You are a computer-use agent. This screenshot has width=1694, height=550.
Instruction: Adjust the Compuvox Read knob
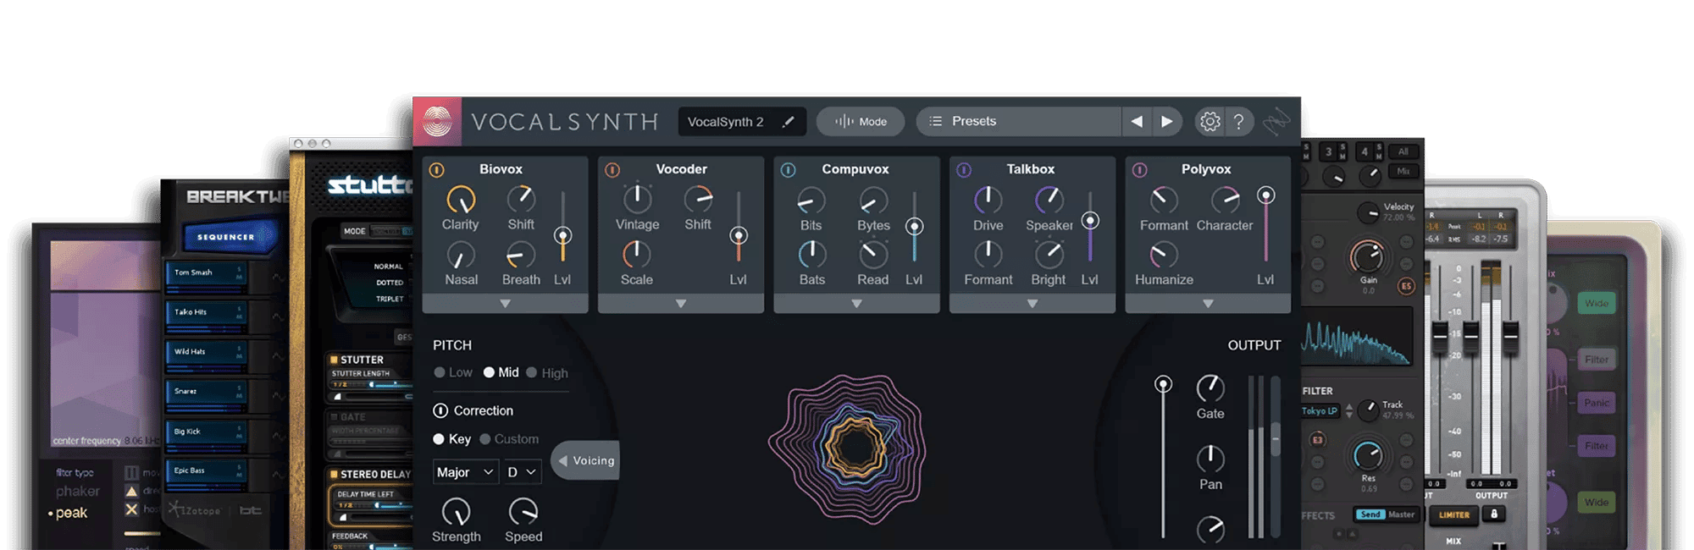pyautogui.click(x=873, y=255)
